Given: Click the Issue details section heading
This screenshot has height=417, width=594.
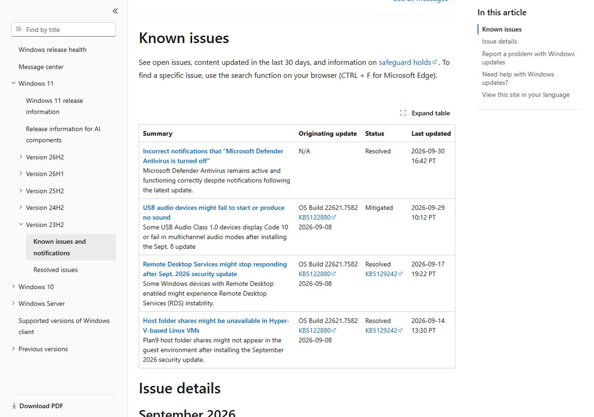Looking at the screenshot, I should [x=180, y=388].
